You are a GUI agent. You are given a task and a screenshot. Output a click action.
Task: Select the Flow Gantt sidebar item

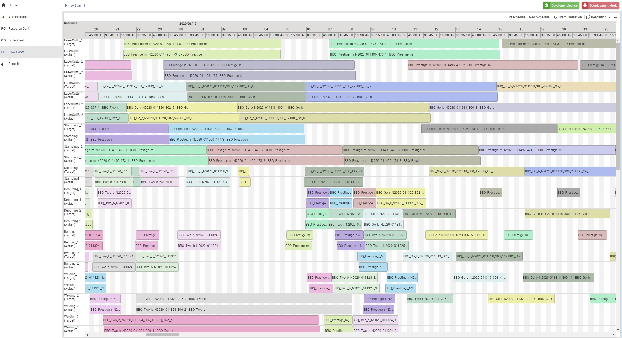(x=16, y=52)
